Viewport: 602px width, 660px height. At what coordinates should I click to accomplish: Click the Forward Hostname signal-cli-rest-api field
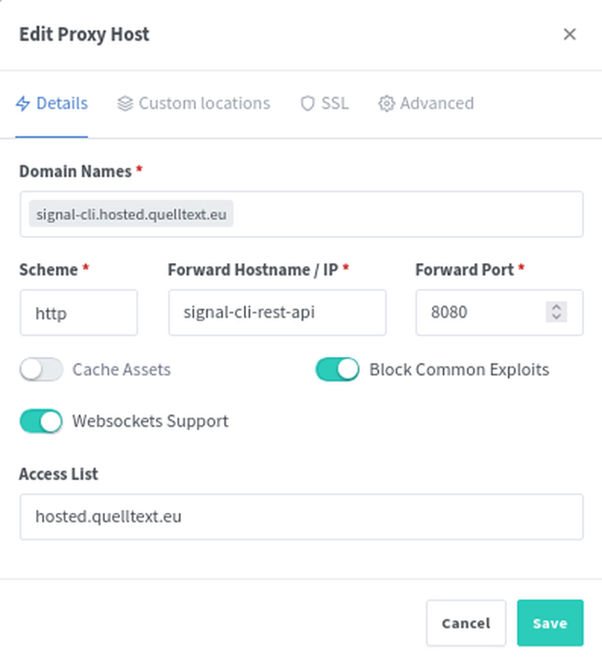(277, 312)
